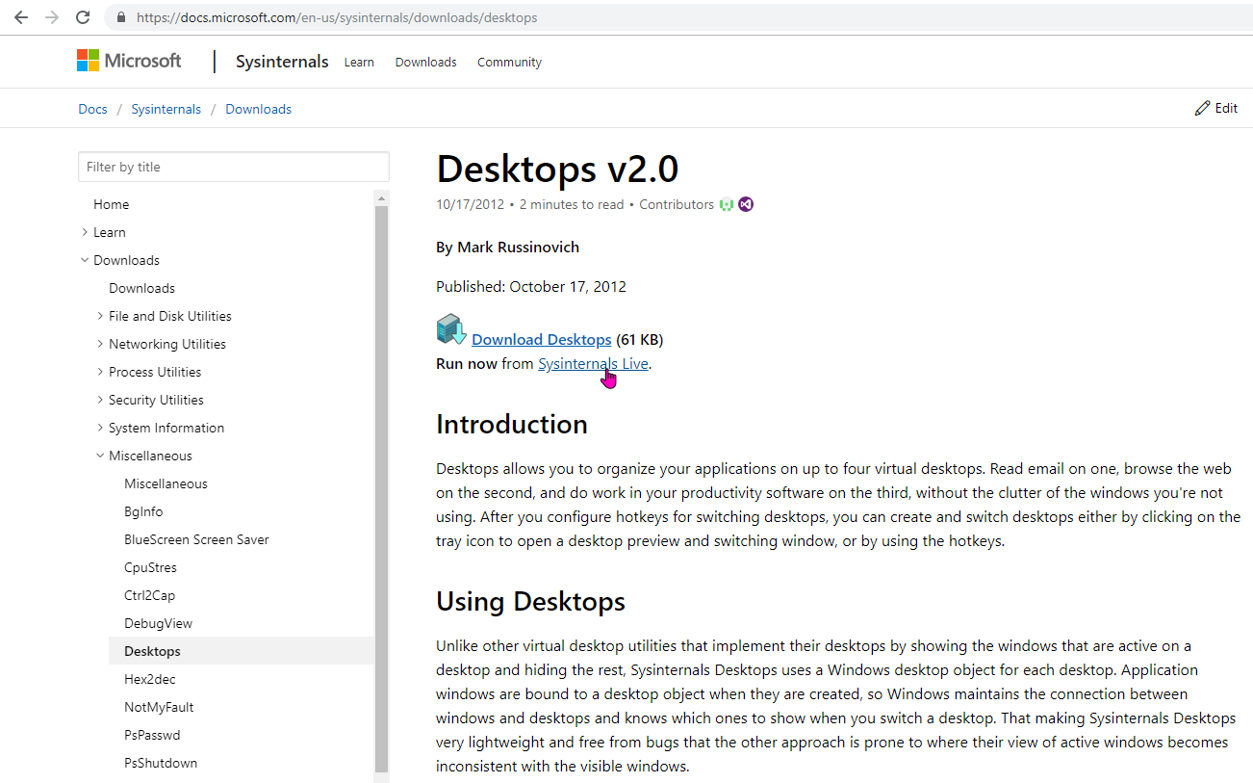Go to the Sysinternals breadcrumb
This screenshot has height=783, width=1253.
(166, 109)
